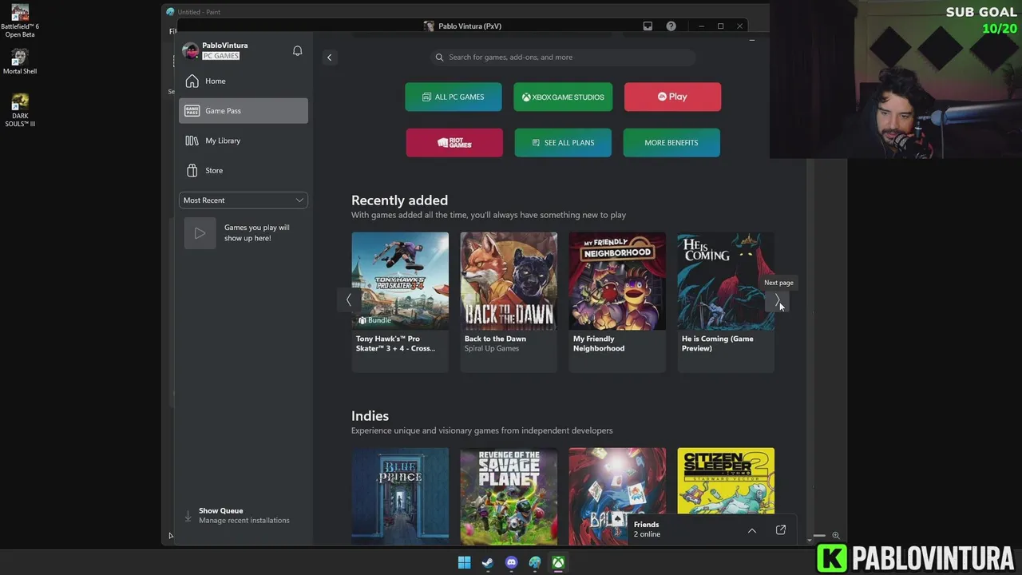Open the Back to the Dawn game card
The width and height of the screenshot is (1022, 575).
509,302
